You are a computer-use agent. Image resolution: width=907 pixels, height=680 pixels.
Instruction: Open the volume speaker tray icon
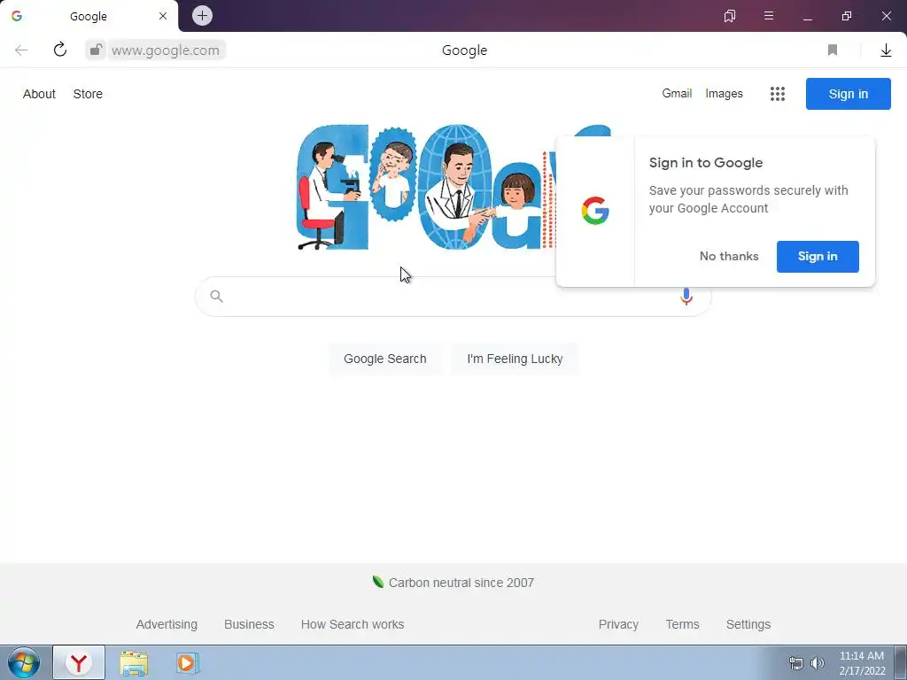[818, 663]
